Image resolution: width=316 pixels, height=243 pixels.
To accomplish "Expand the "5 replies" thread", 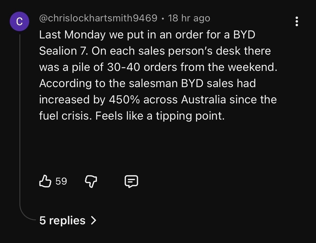I will coord(62,221).
